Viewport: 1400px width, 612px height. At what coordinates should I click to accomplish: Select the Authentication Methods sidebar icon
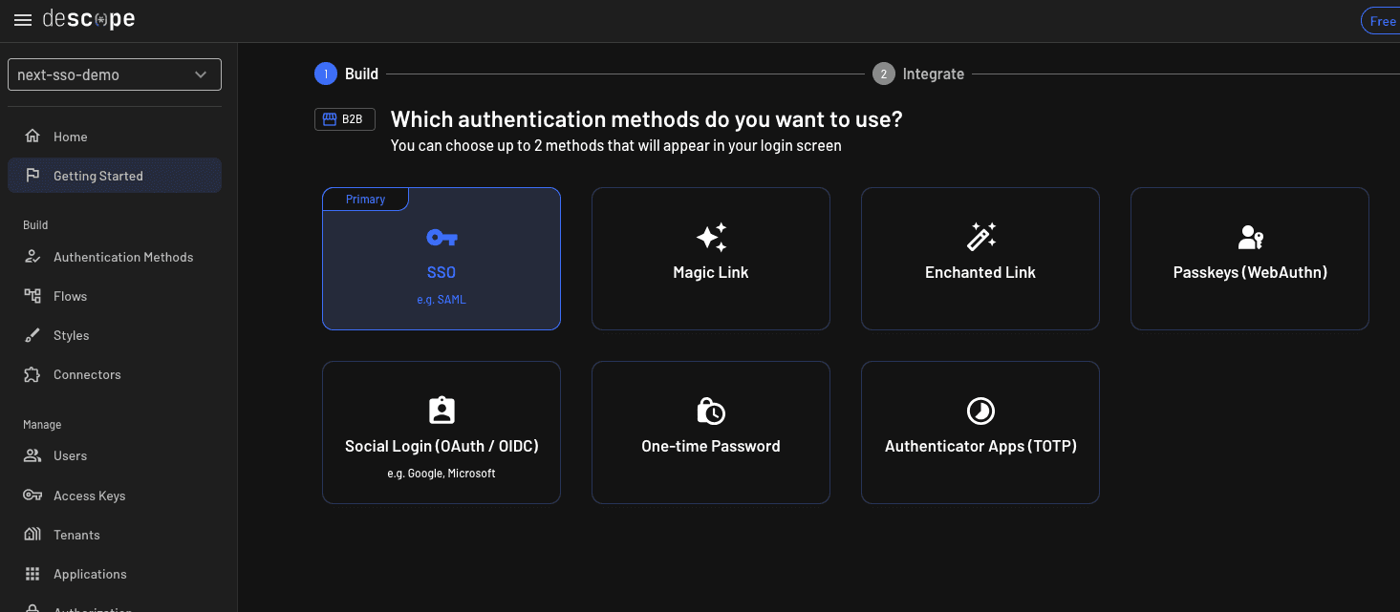(x=32, y=256)
